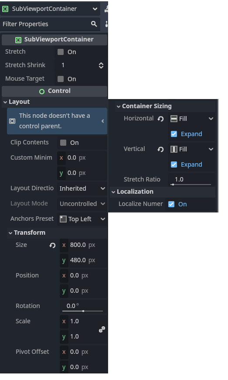Reset Horizontal container sizing with revert icon

click(160, 119)
